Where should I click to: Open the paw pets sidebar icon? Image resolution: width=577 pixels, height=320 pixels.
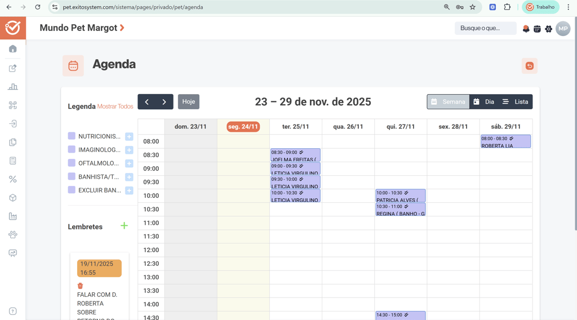(x=13, y=235)
